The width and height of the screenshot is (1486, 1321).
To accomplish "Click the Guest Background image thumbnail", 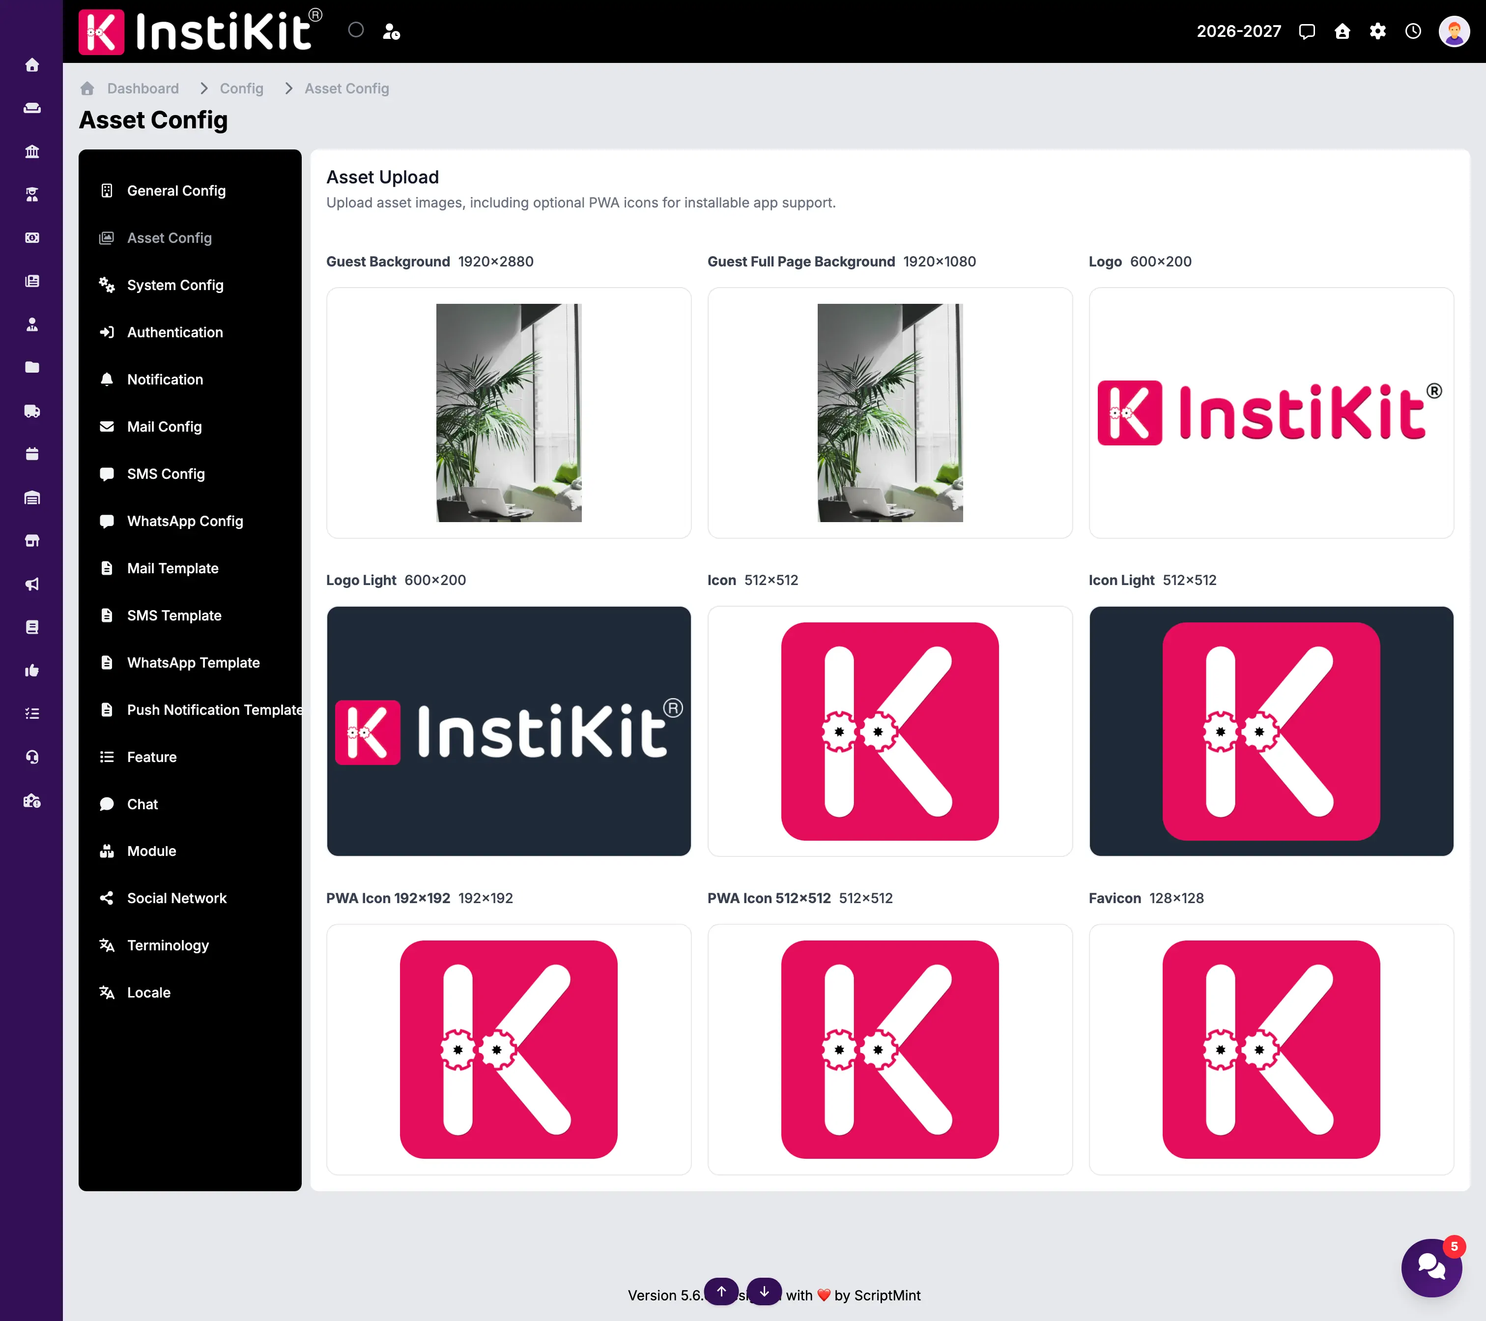I will point(508,412).
